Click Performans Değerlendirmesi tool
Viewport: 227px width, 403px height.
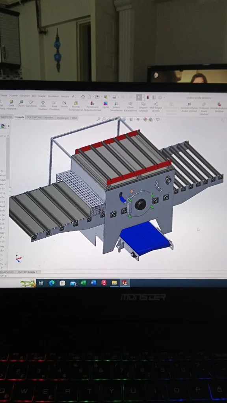[x=92, y=106]
